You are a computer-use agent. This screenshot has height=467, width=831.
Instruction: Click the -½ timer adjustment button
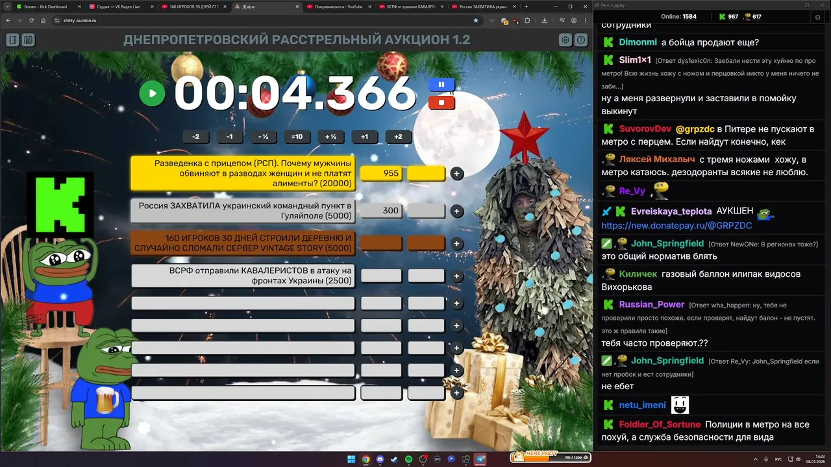263,137
